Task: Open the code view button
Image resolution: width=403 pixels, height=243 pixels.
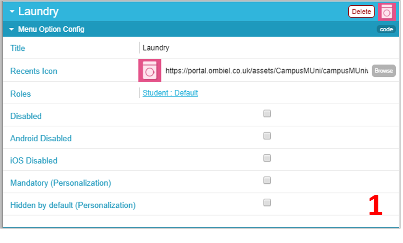Action: pos(386,29)
